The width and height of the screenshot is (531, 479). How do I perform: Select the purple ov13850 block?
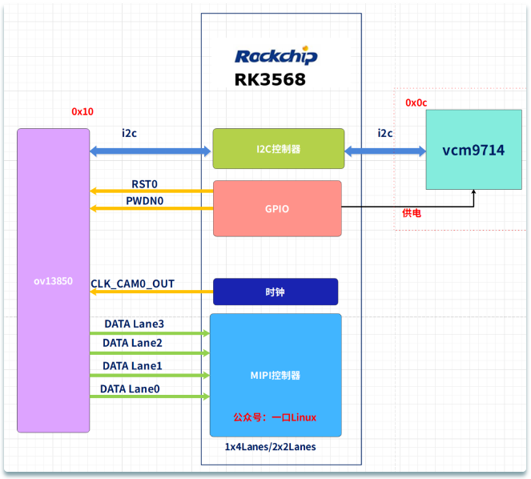[x=53, y=280]
